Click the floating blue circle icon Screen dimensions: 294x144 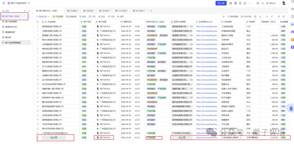291,108
